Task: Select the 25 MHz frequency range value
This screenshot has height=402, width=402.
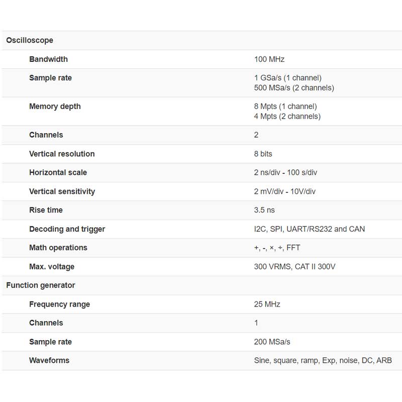Action: tap(267, 304)
